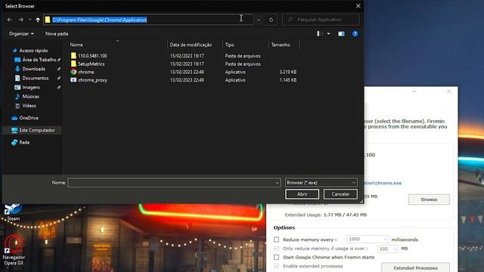
Task: Open the Browser (*.exe) filter dropdown
Action: (321, 183)
